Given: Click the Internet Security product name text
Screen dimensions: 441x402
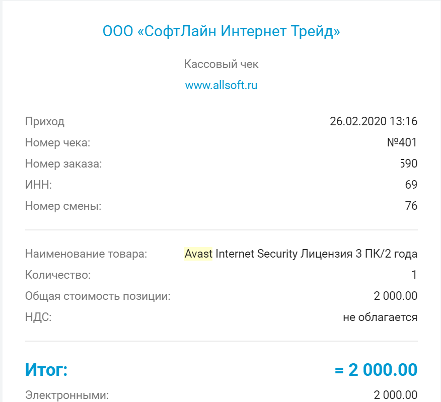Looking at the screenshot, I should [256, 254].
